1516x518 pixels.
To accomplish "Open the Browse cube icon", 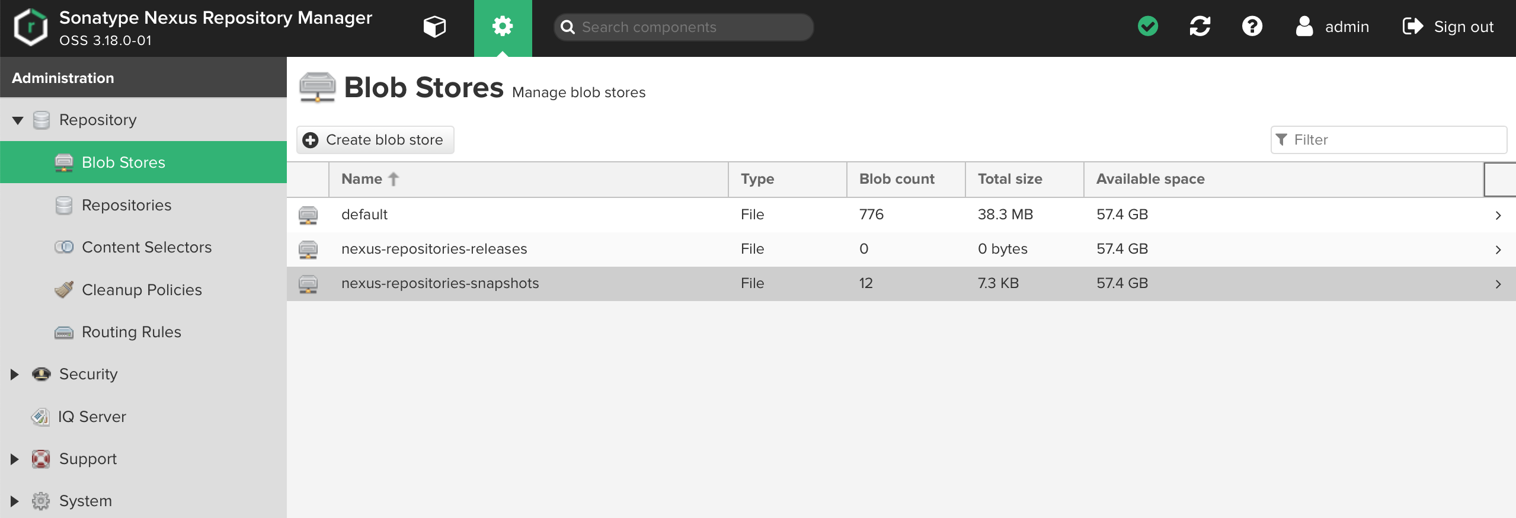I will tap(434, 27).
